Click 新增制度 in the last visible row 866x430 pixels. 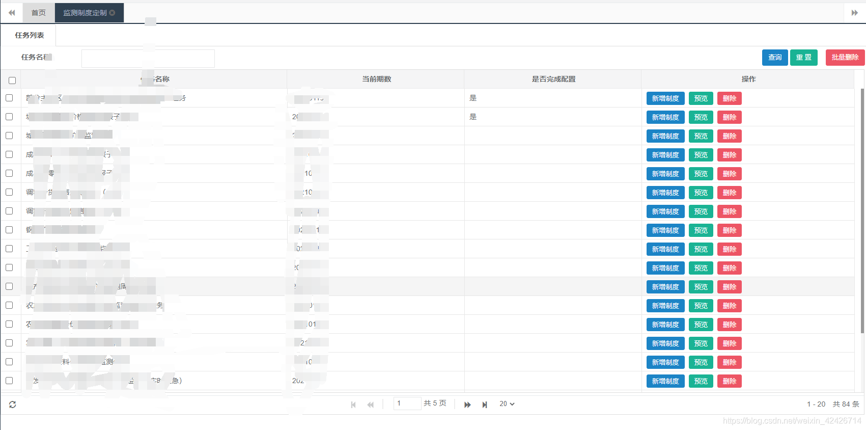(665, 381)
